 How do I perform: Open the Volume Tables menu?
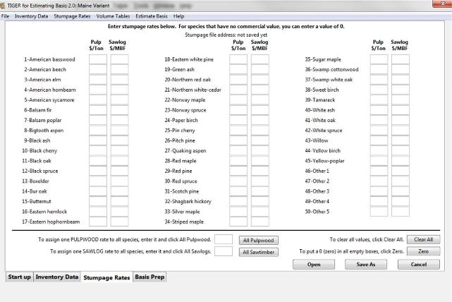pyautogui.click(x=114, y=16)
